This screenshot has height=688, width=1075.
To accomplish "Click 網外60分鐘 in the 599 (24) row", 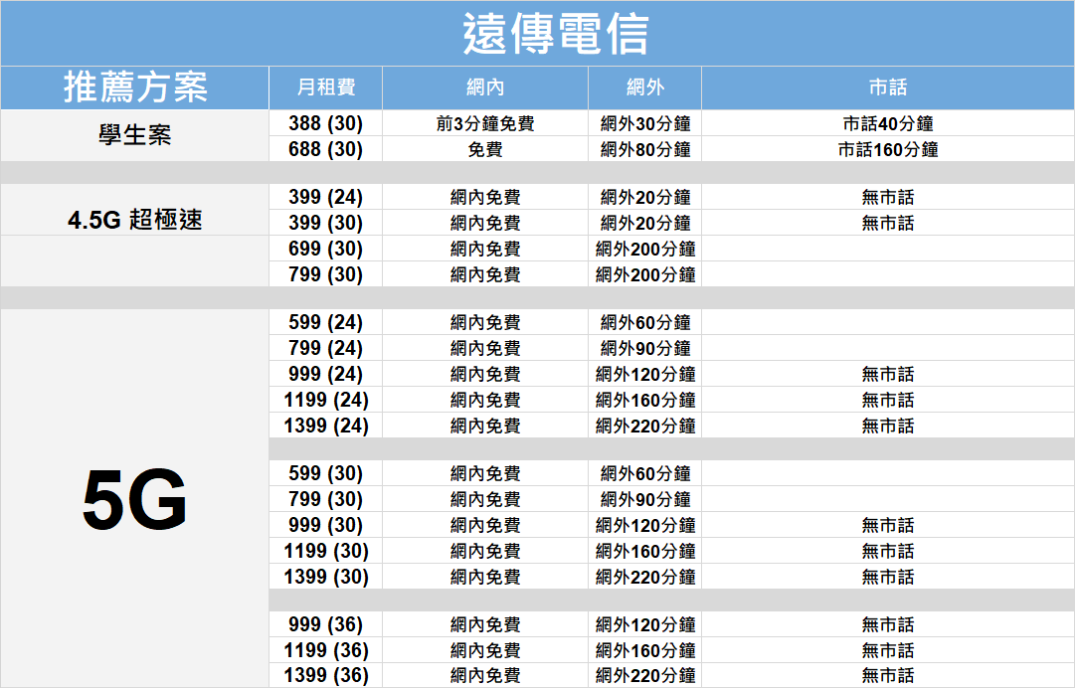I will pyautogui.click(x=645, y=322).
